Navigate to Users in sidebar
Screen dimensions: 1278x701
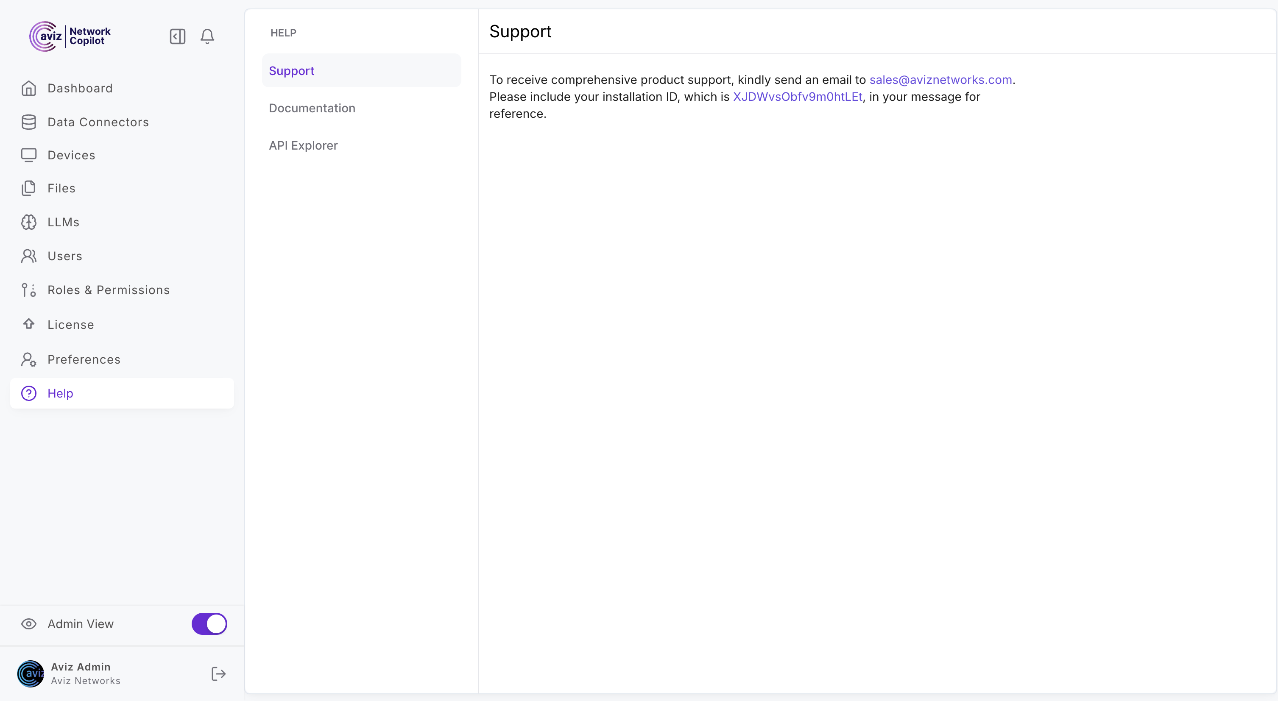point(64,256)
